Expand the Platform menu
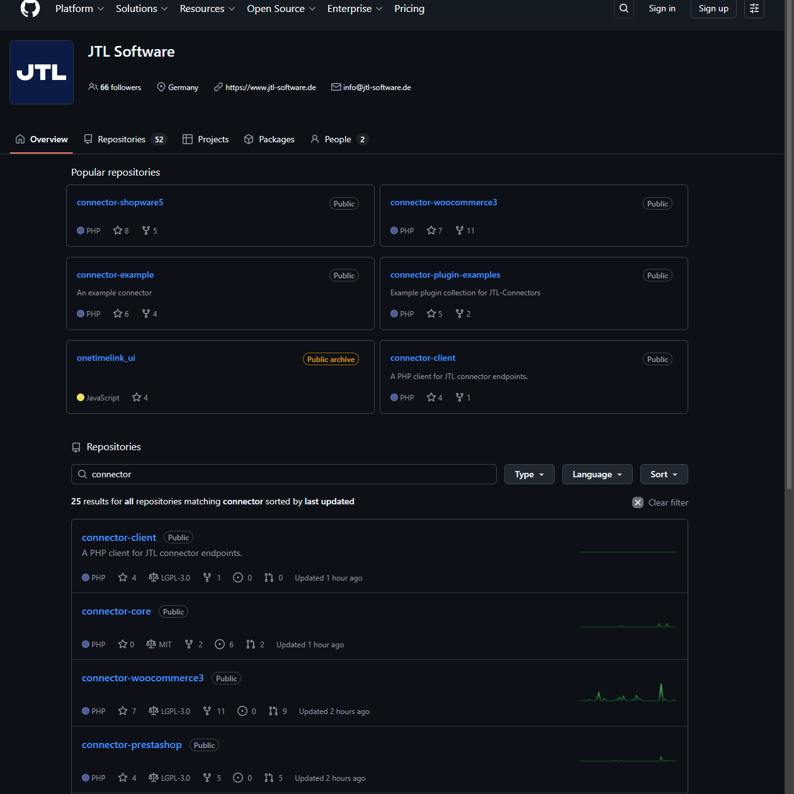The height and width of the screenshot is (794, 794). [x=79, y=8]
